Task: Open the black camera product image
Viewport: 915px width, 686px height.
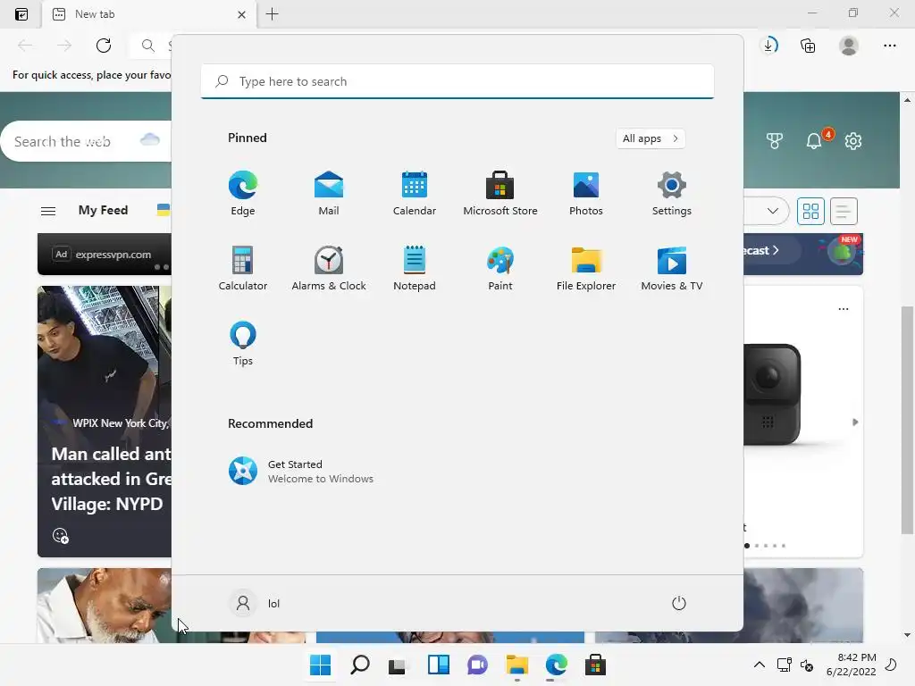Action: [x=772, y=394]
